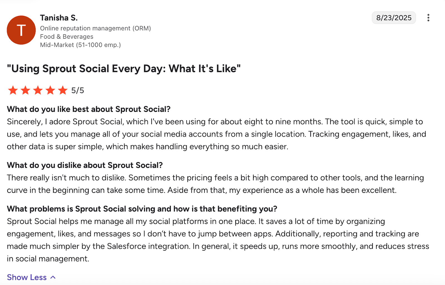Open reviewer name Tanisha S.
The width and height of the screenshot is (445, 285).
click(59, 18)
